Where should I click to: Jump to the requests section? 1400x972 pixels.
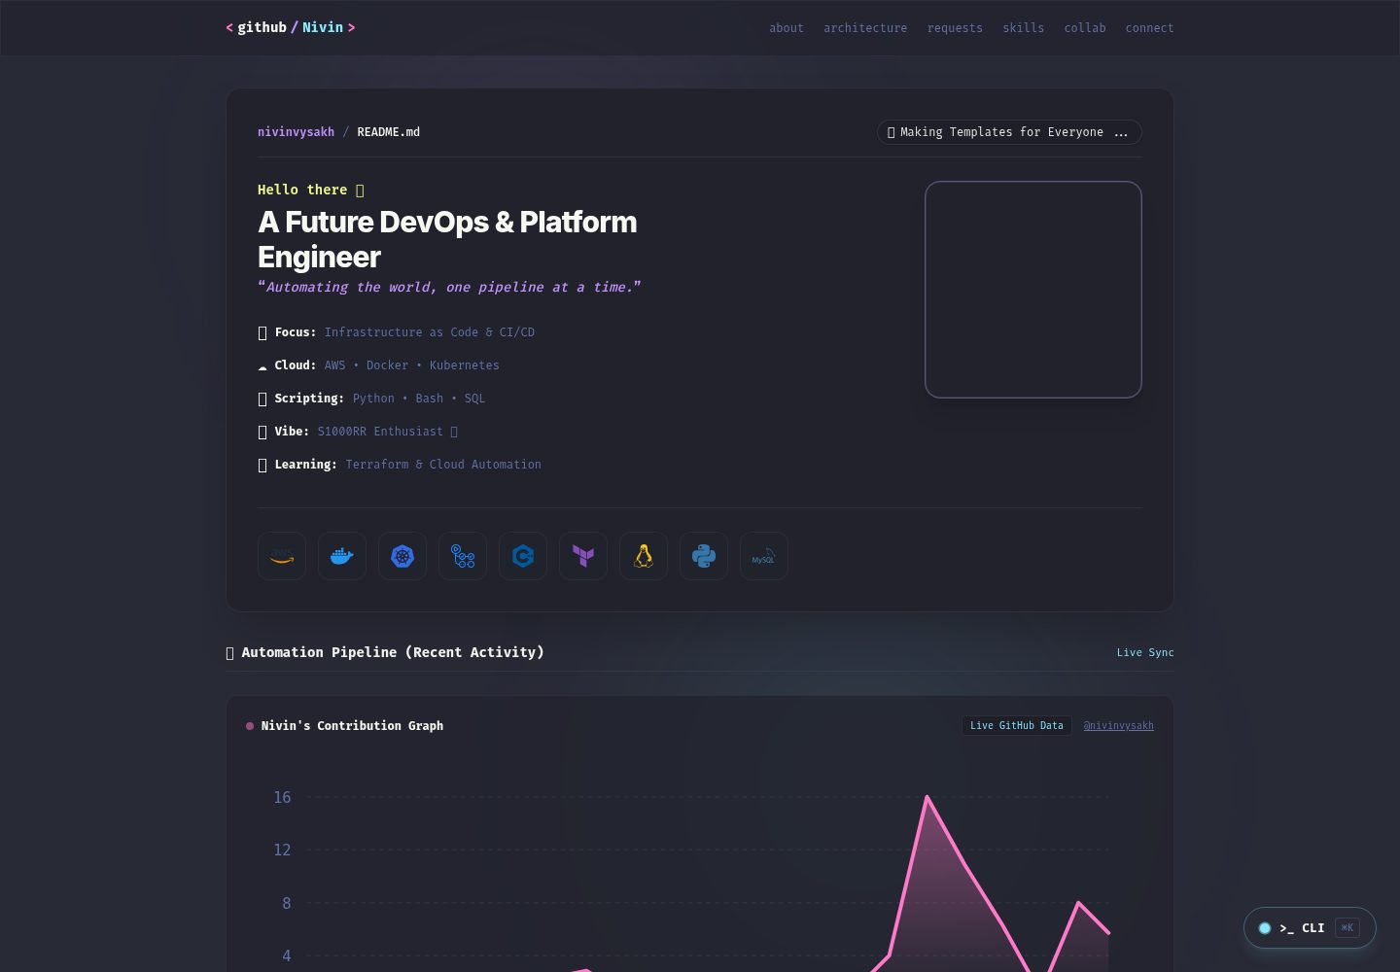tap(955, 28)
